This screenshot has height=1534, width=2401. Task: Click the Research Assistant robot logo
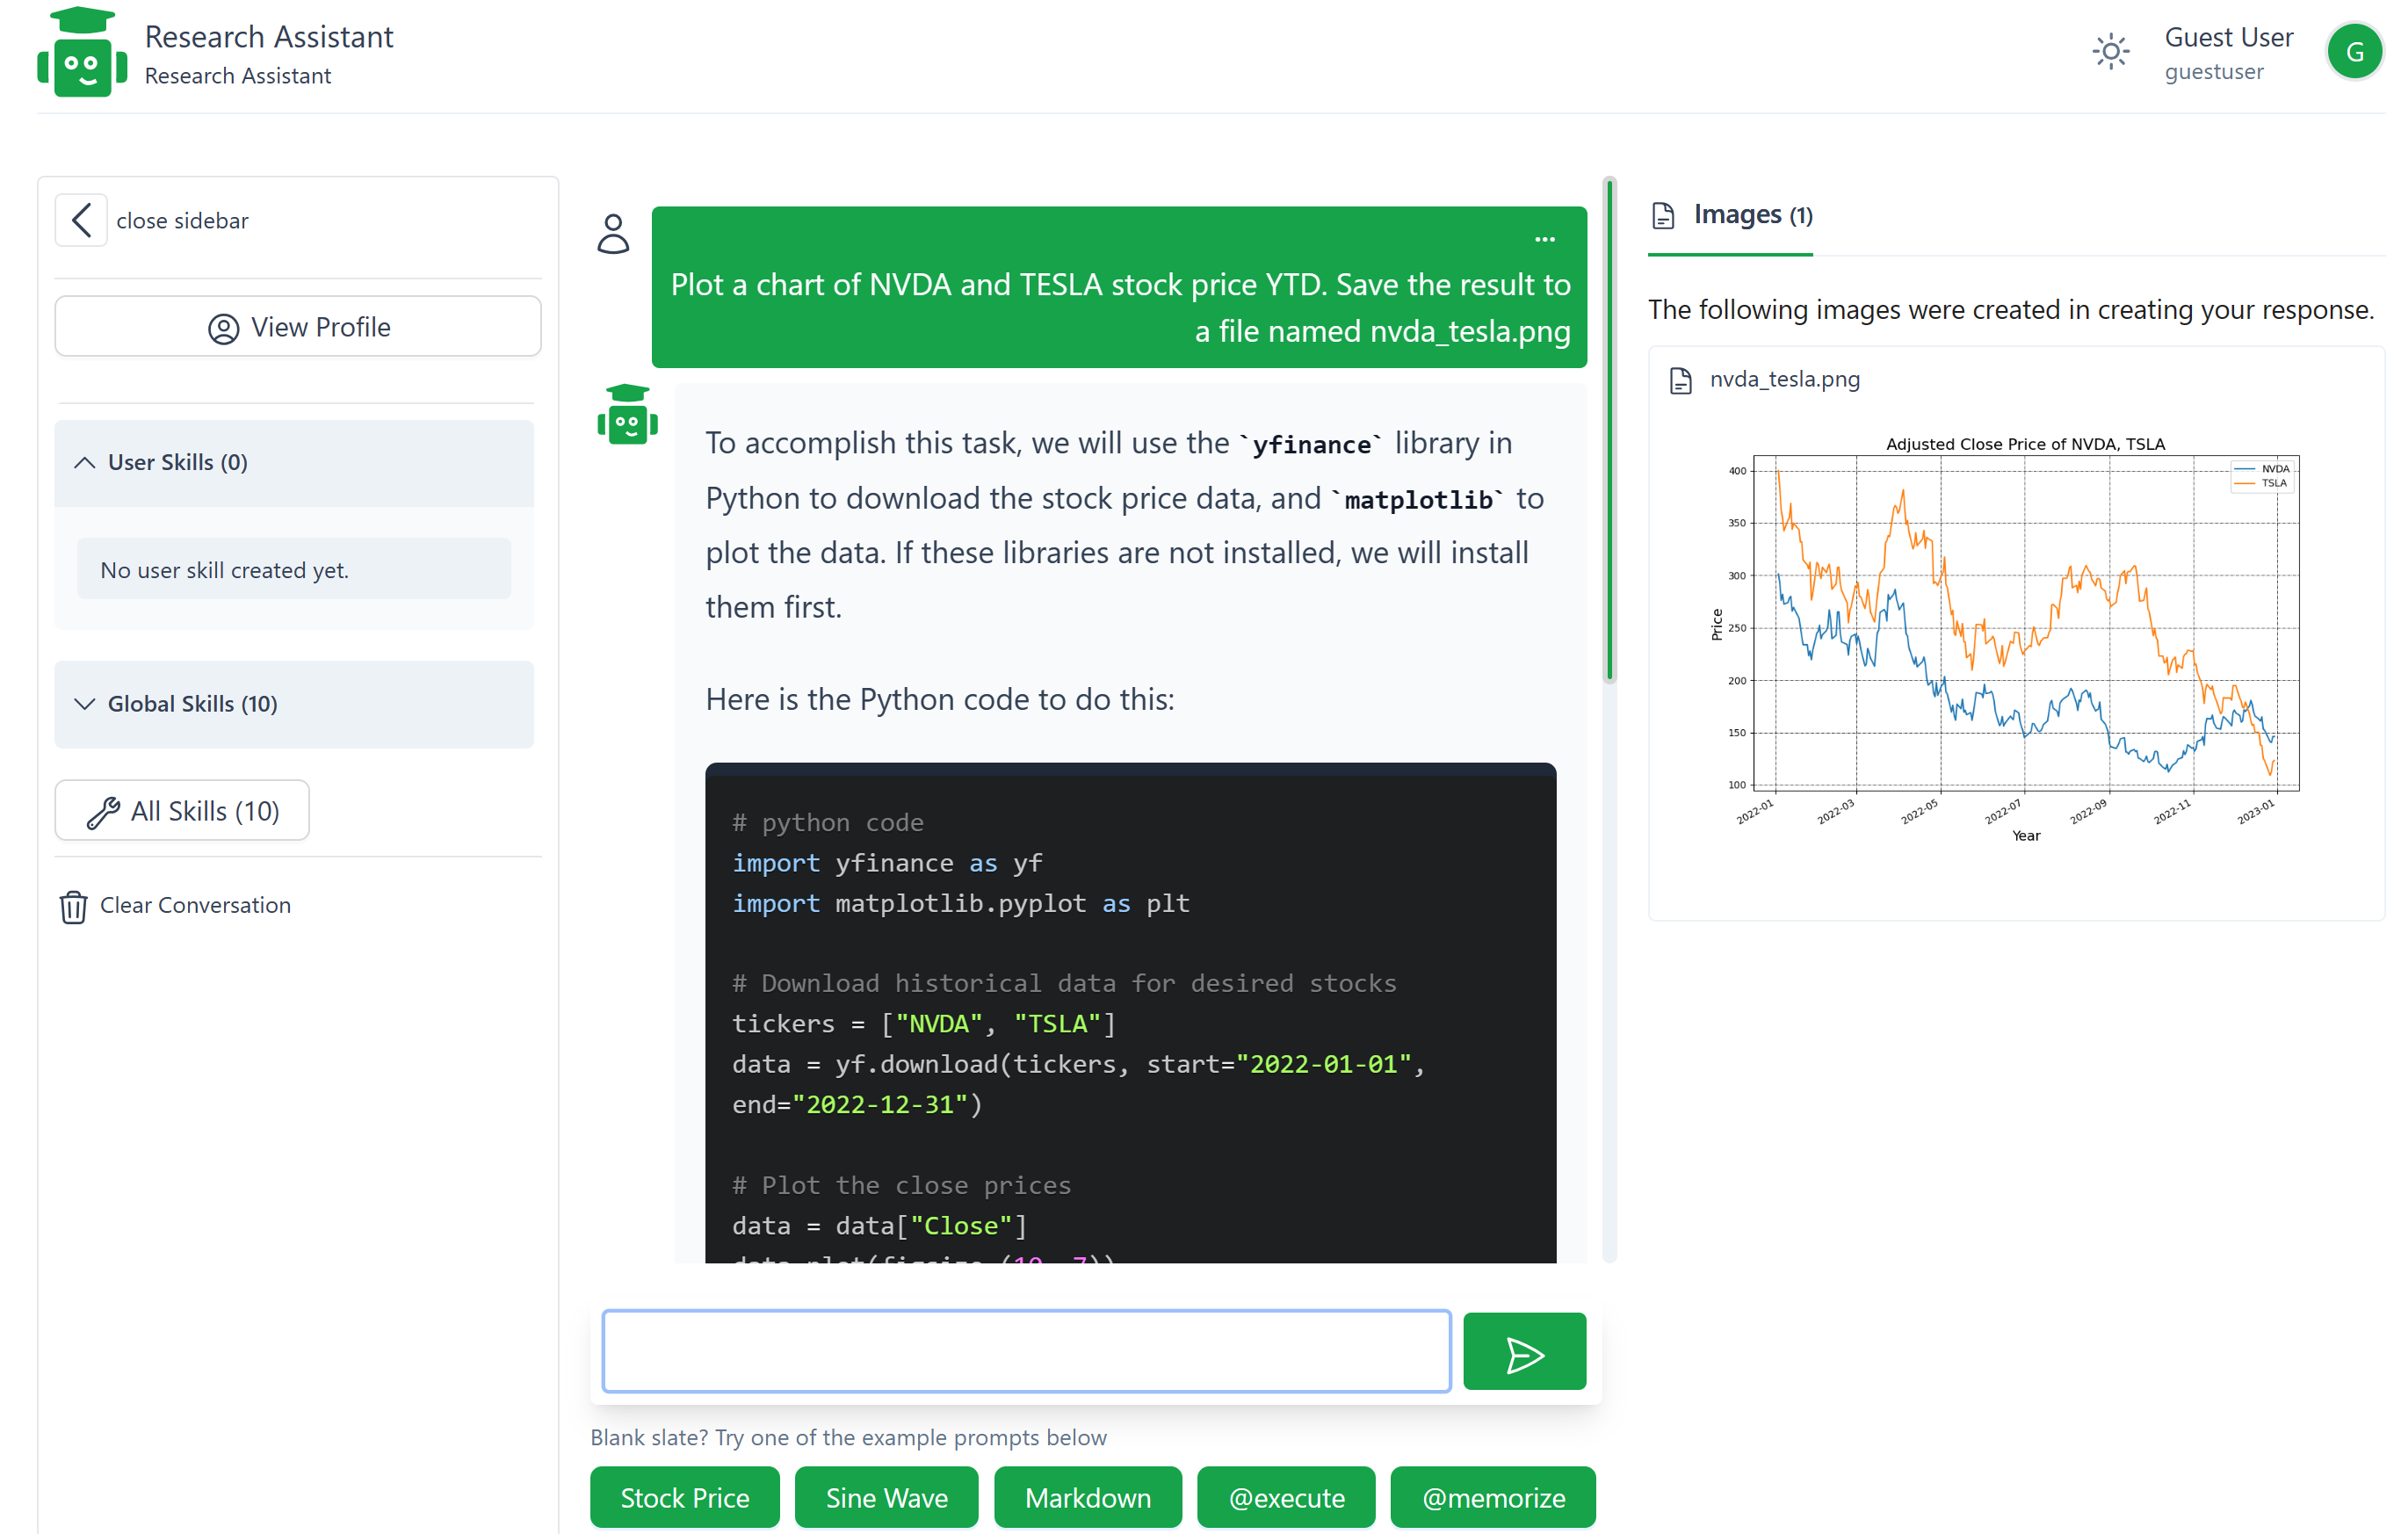click(82, 54)
